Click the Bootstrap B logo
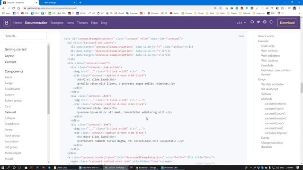The image size is (303, 170). click(x=7, y=23)
